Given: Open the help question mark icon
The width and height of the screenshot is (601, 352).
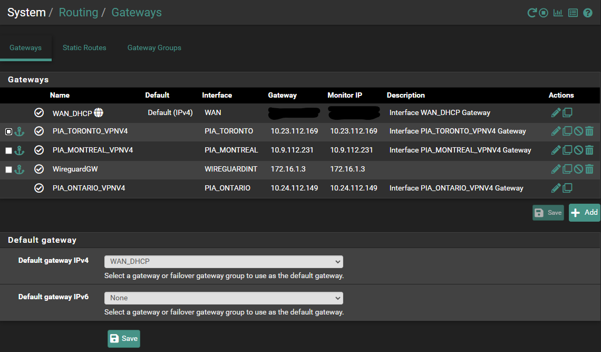Looking at the screenshot, I should [x=588, y=13].
